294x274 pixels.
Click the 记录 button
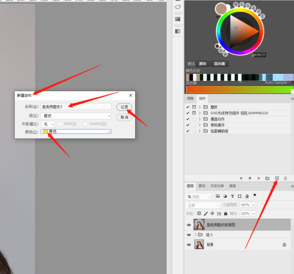point(124,107)
